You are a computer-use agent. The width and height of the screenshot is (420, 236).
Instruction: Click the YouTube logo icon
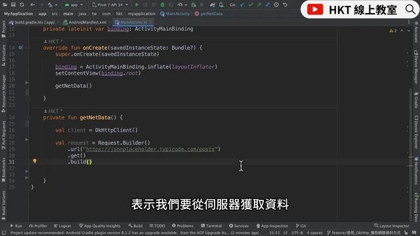point(315,10)
